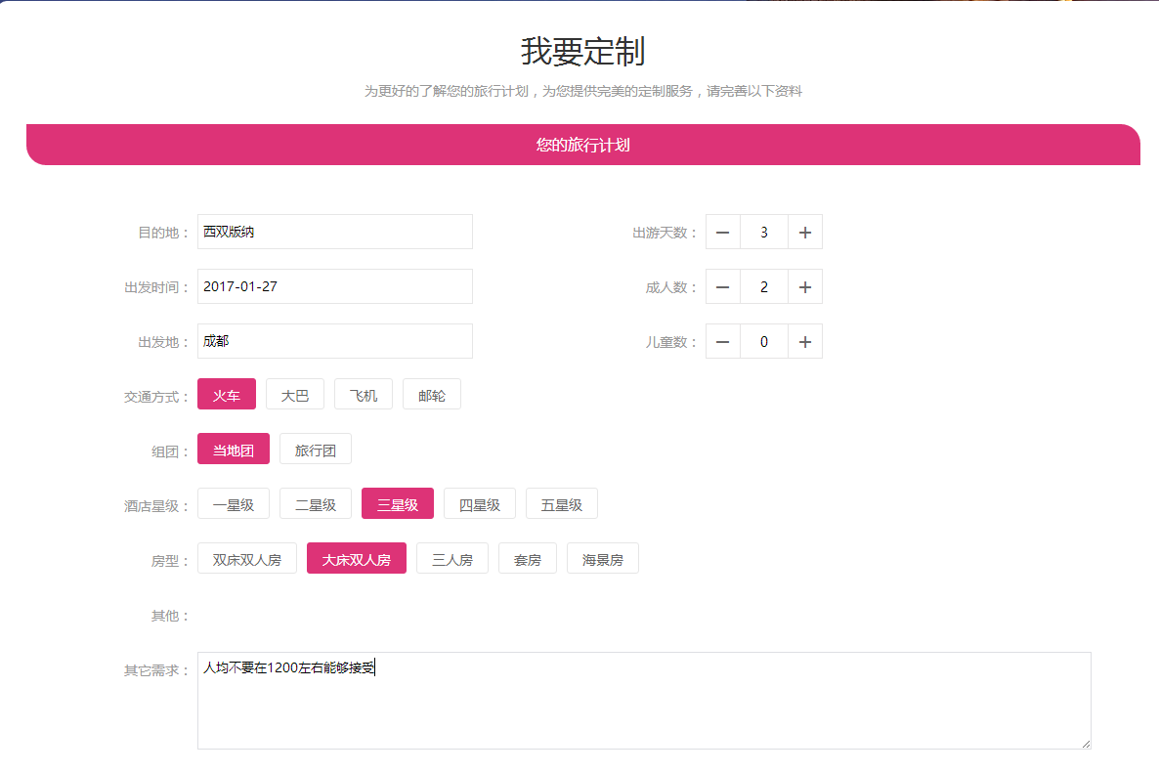Switch group type to 旅行团

pyautogui.click(x=316, y=450)
